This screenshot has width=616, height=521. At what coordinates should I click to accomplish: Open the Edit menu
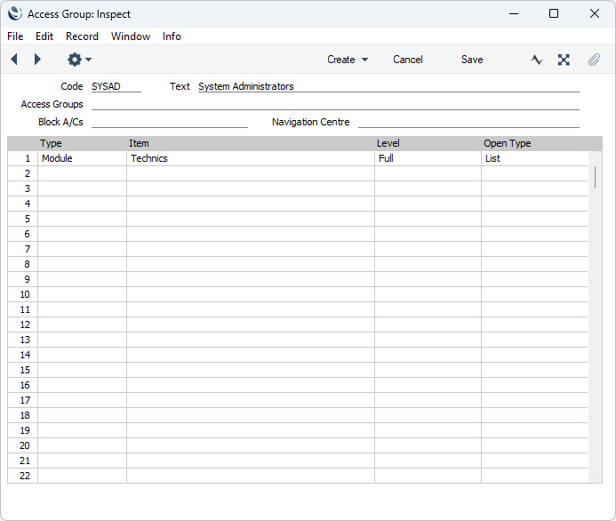click(44, 36)
